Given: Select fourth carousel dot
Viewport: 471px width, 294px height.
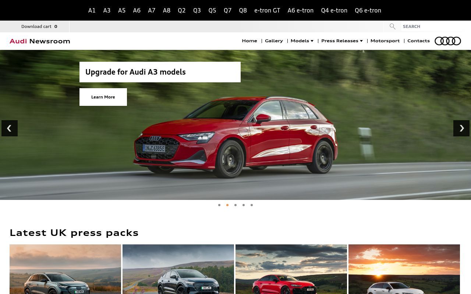Looking at the screenshot, I should coord(244,205).
